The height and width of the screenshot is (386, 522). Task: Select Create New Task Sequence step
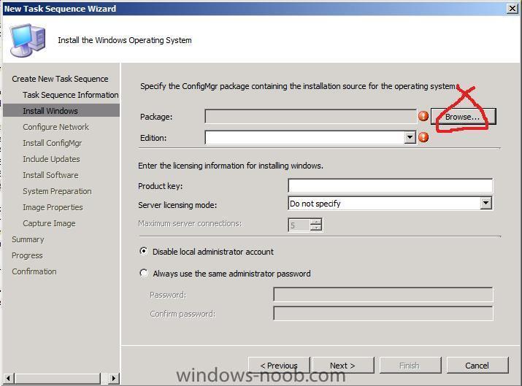click(61, 79)
